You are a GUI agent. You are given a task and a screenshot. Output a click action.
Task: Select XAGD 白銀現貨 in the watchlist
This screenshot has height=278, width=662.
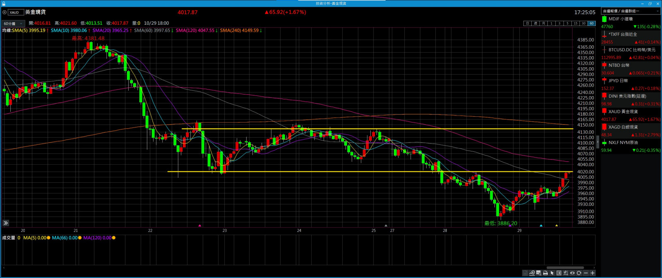(x=623, y=127)
